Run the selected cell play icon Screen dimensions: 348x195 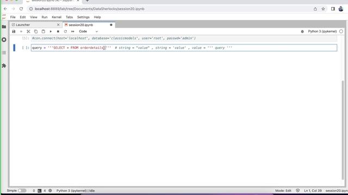coord(51,31)
